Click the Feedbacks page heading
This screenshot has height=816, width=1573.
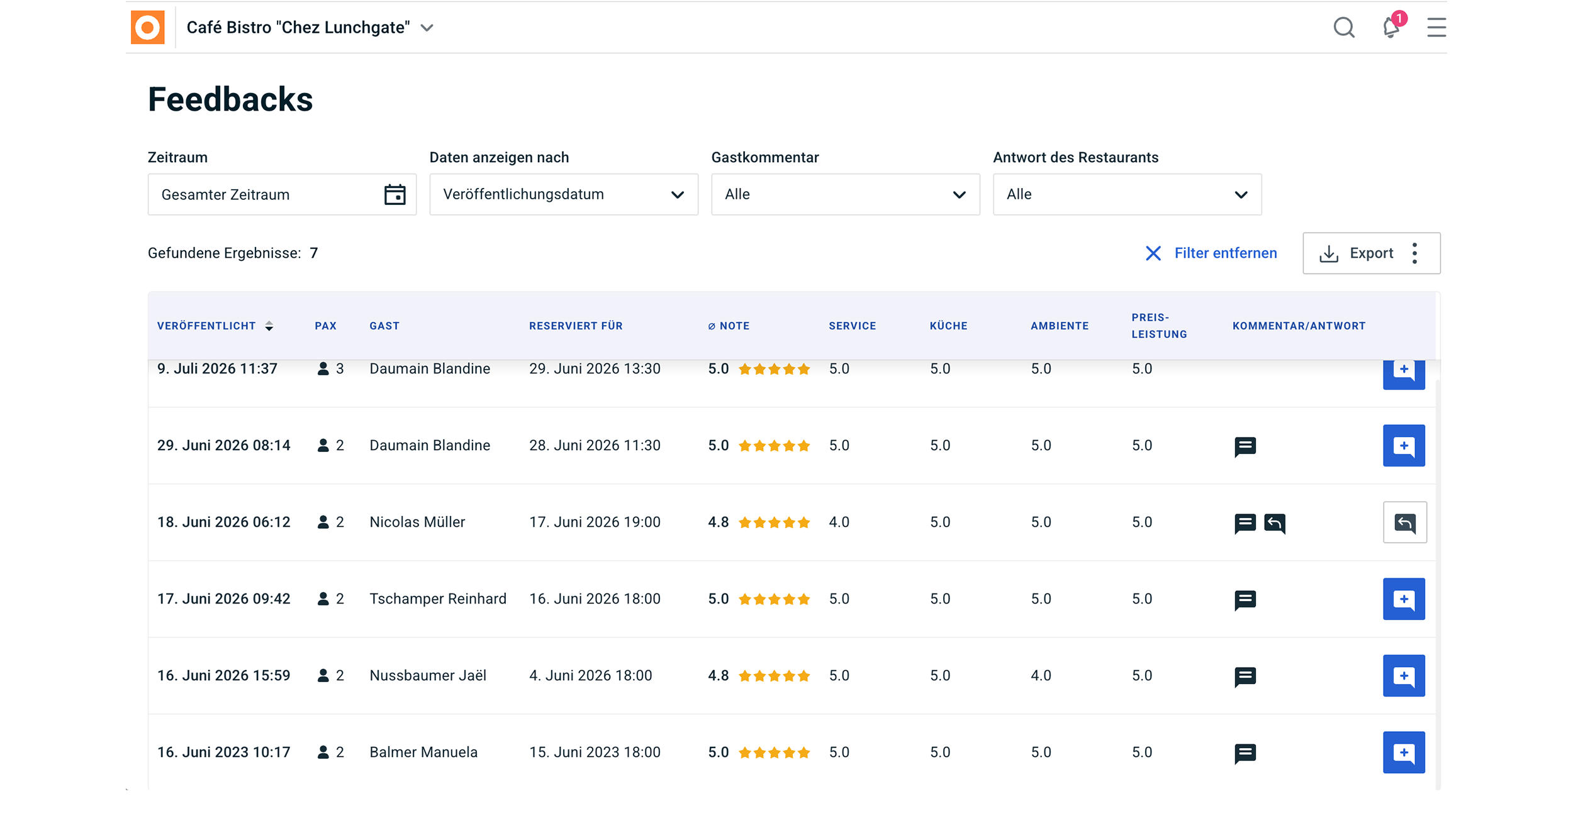click(230, 99)
